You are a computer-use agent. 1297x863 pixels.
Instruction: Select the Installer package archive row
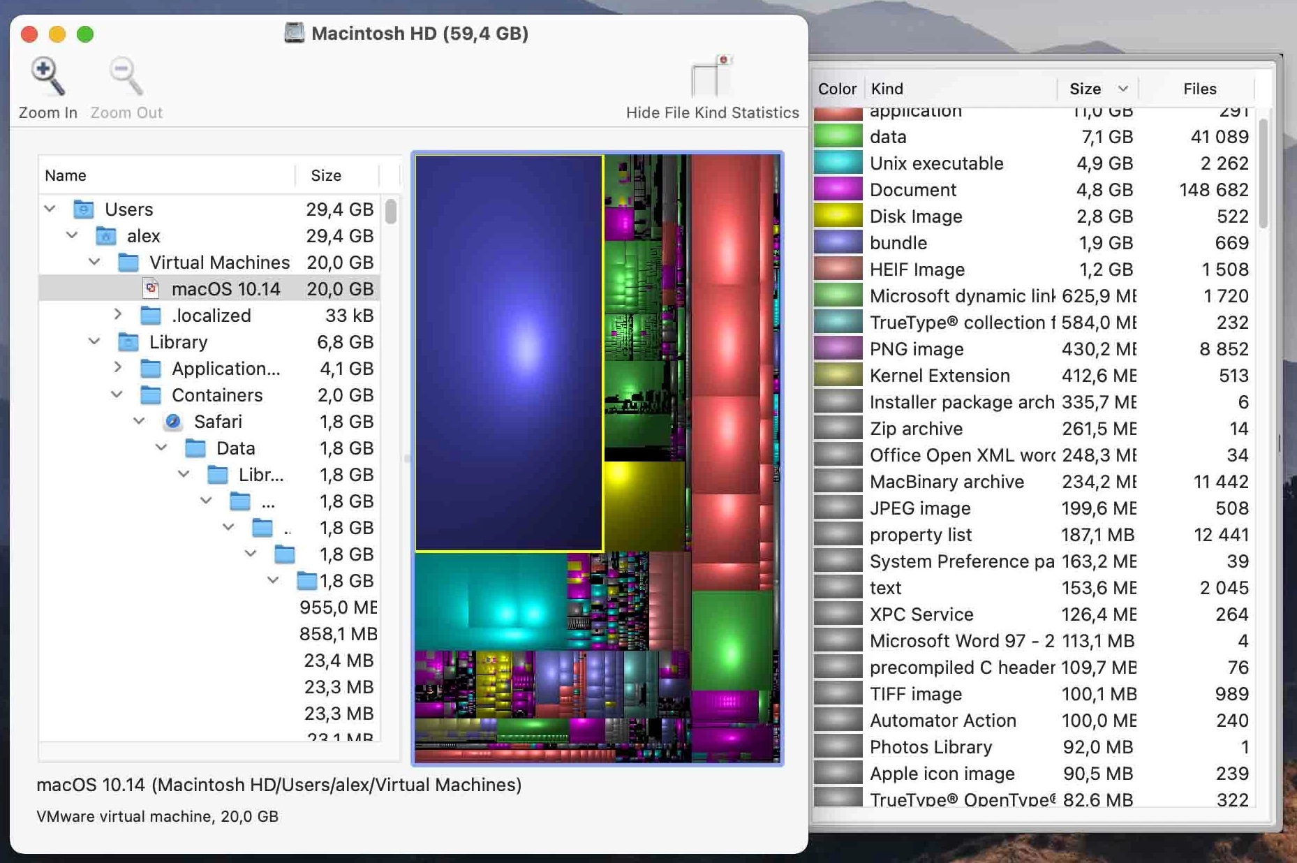(x=1034, y=402)
